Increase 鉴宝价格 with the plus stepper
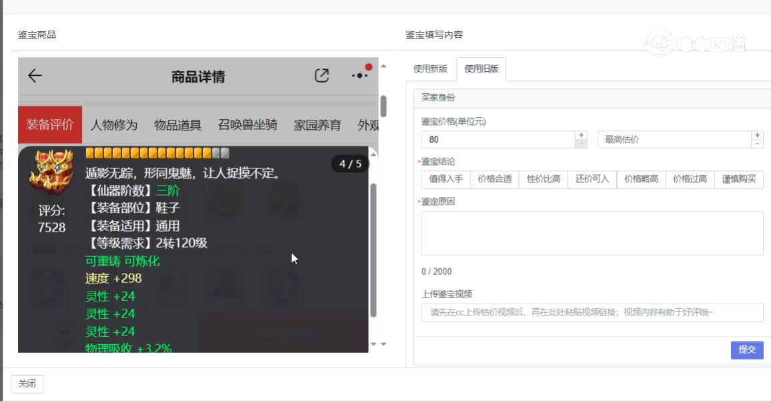Screen dimensions: 771x402 coord(580,136)
